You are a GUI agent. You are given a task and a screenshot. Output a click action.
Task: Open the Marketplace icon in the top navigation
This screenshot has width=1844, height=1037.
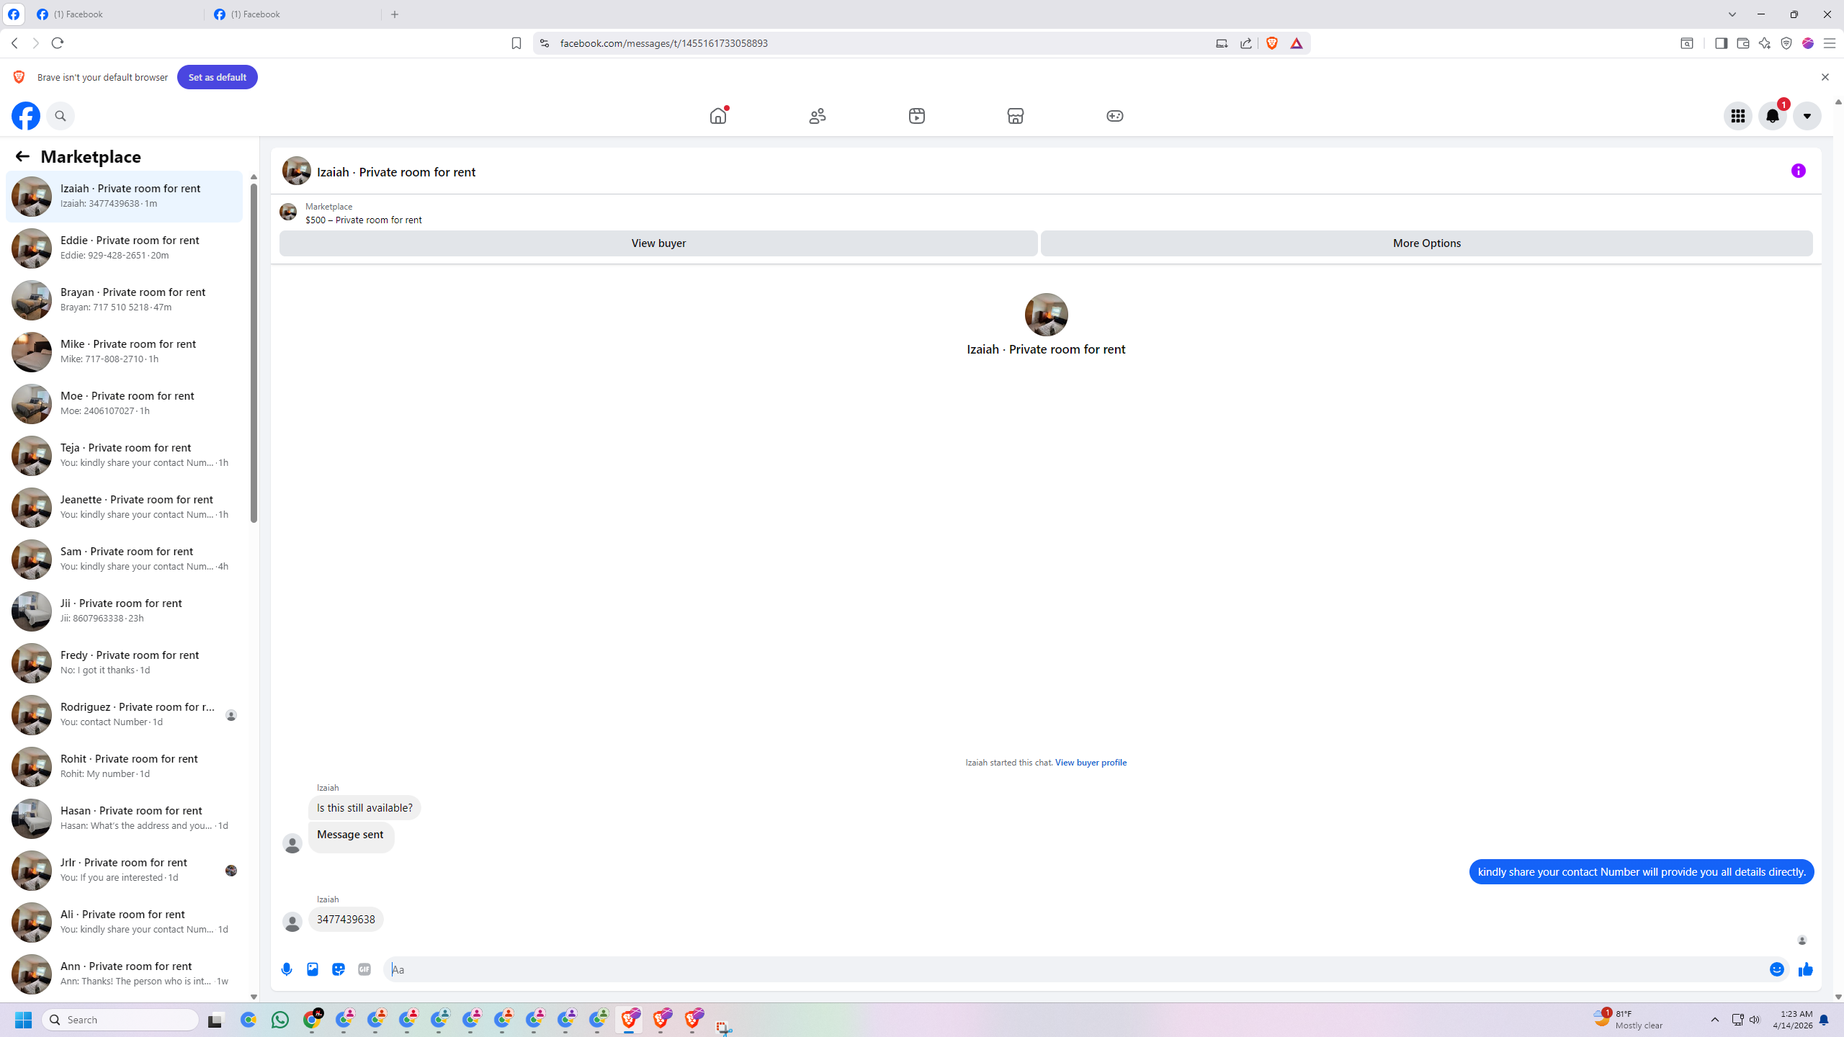tap(1016, 116)
